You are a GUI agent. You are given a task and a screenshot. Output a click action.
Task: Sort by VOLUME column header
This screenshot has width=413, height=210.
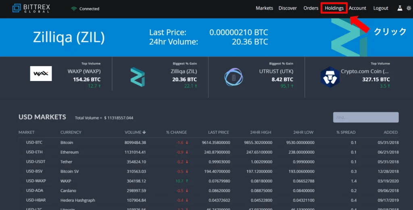pyautogui.click(x=133, y=132)
